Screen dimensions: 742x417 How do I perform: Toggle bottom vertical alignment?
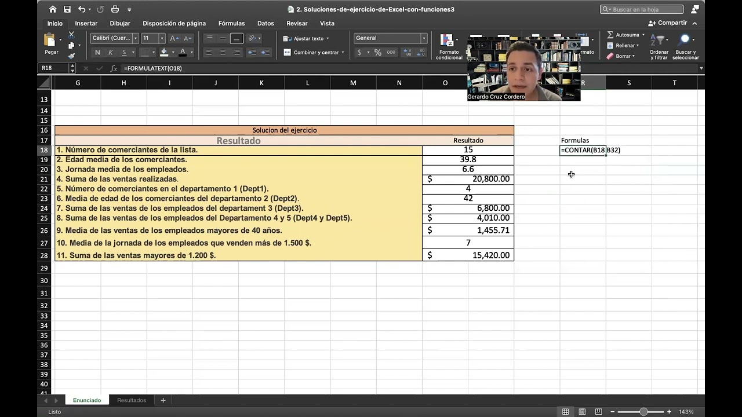[237, 38]
